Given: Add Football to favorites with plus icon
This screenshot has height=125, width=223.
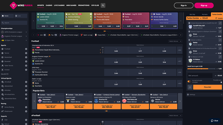Looking at the screenshot, I should [x=26, y=49].
